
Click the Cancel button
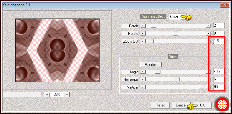pos(181,105)
